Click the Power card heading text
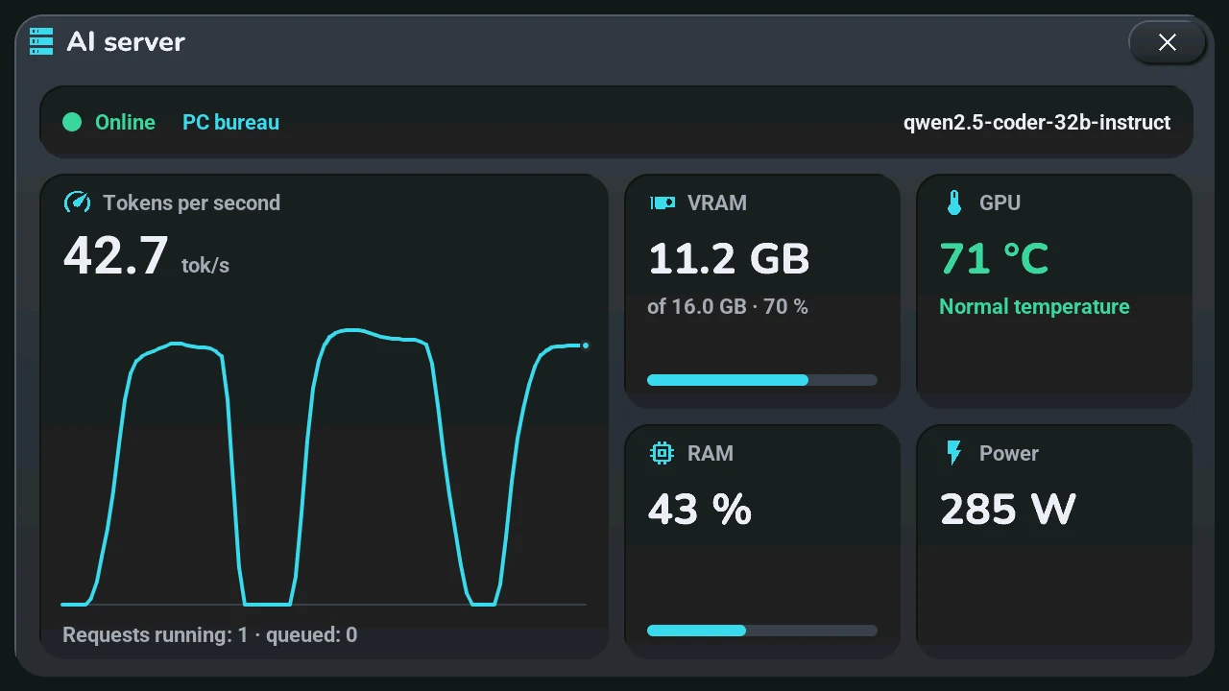The width and height of the screenshot is (1229, 691). (x=1009, y=453)
